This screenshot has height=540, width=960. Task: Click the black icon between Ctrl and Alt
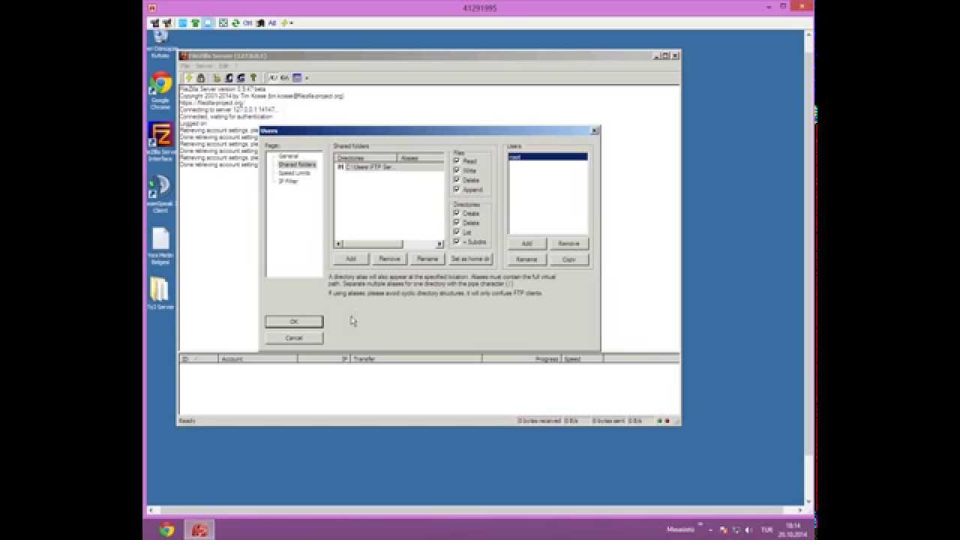click(x=260, y=23)
